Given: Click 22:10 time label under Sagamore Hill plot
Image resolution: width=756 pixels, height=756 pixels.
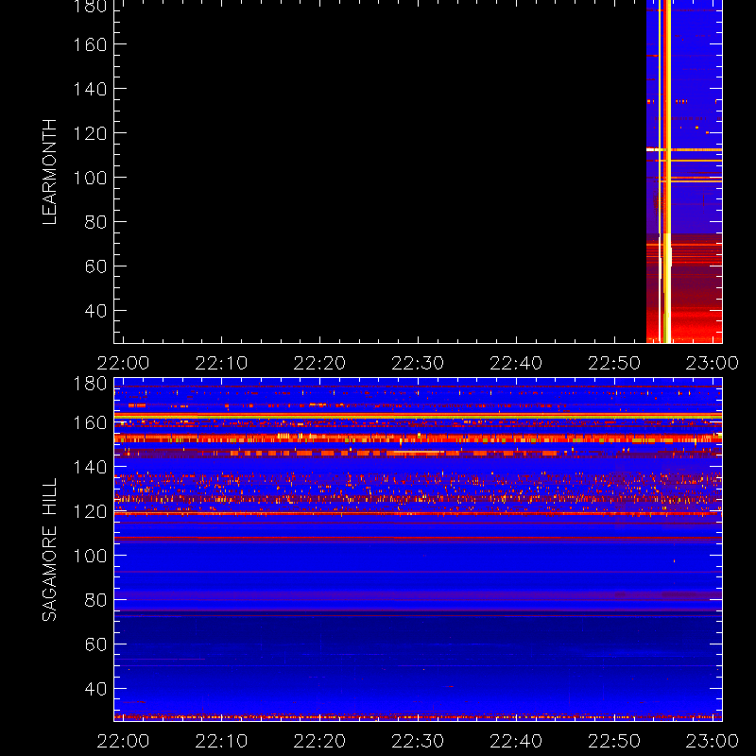Looking at the screenshot, I should pos(221,741).
